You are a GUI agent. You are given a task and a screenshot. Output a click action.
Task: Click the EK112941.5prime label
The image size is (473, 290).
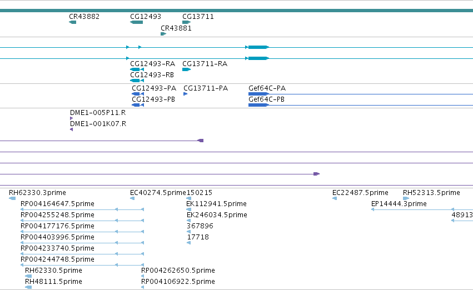[217, 204]
